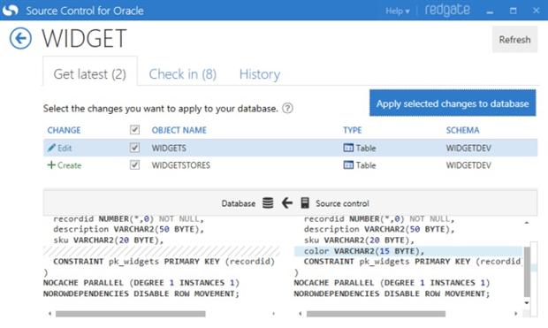Viewport: 548px width, 328px height.
Task: Sort by the CHANGE column header
Action: click(x=64, y=130)
